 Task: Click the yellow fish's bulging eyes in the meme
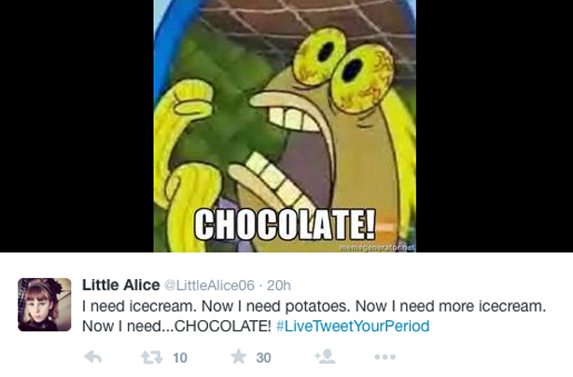pyautogui.click(x=343, y=69)
